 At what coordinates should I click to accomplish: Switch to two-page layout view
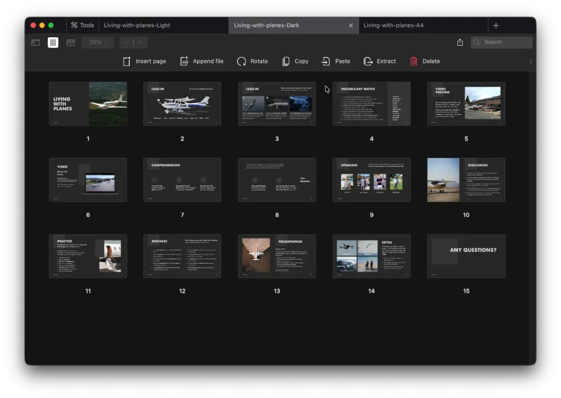coord(71,42)
